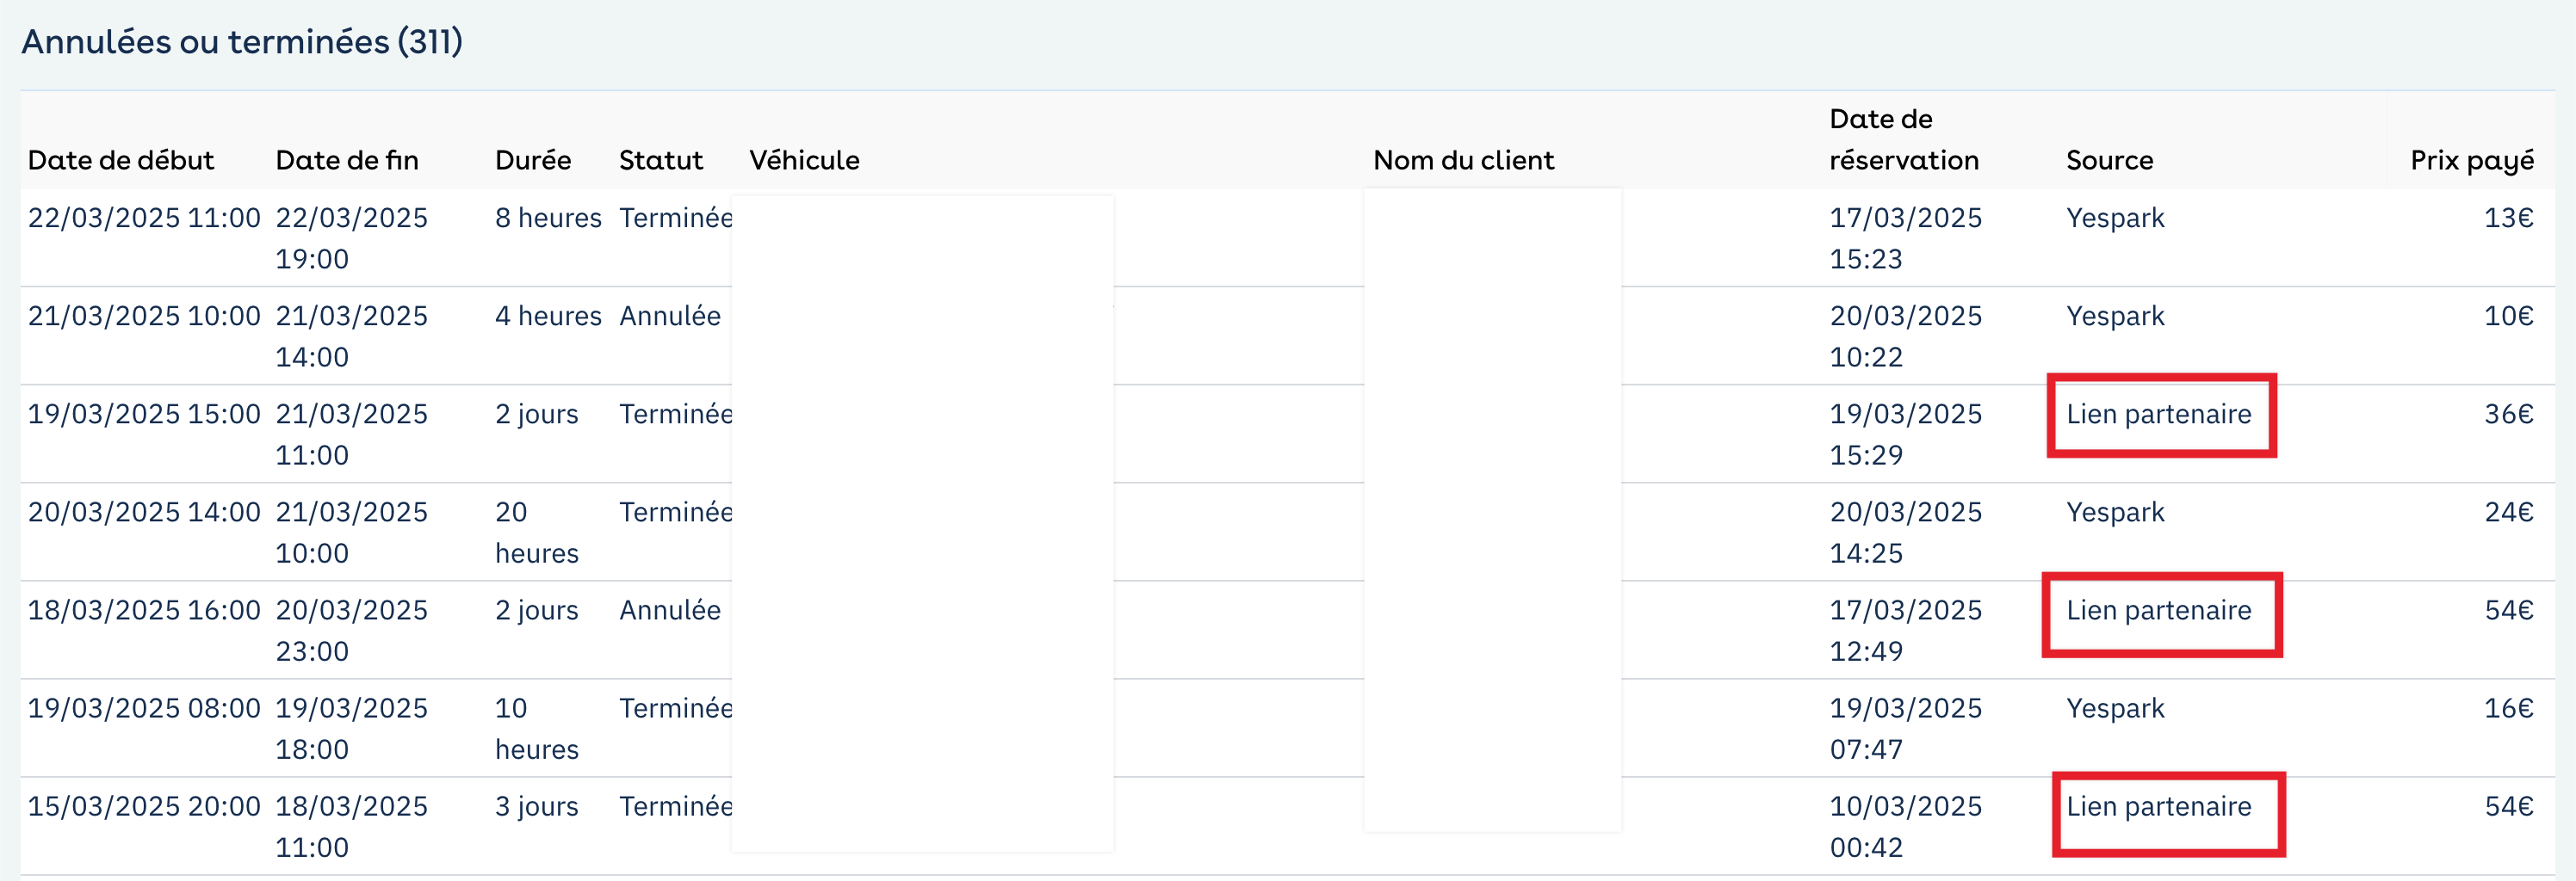Click 'Annulée' status in the 10€ row
Screen dimensions: 2576x881
[x=670, y=316]
